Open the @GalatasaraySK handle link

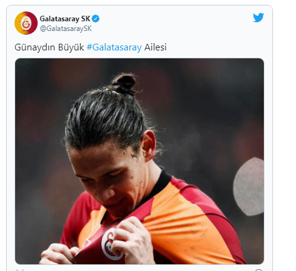[x=66, y=29]
